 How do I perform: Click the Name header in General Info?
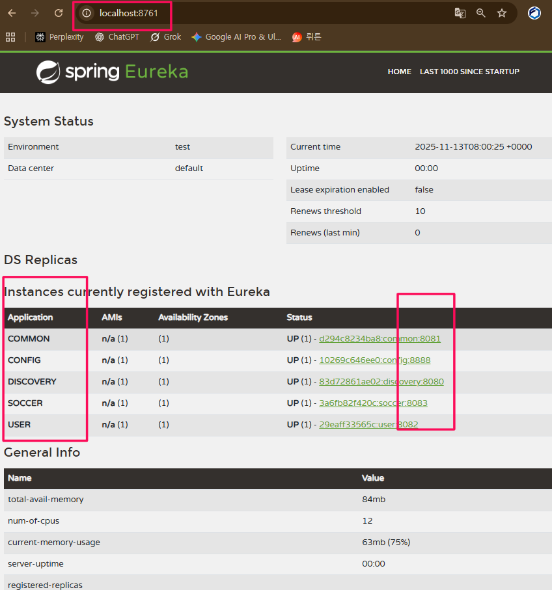coord(20,478)
